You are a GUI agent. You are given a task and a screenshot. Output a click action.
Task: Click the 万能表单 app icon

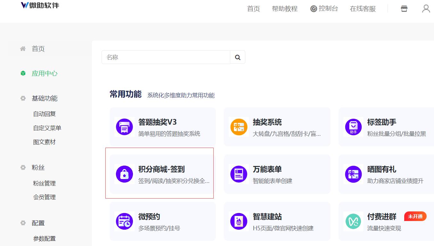[x=239, y=174]
